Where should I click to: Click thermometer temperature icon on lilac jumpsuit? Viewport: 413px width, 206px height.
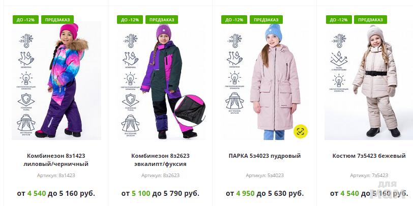coord(26,41)
